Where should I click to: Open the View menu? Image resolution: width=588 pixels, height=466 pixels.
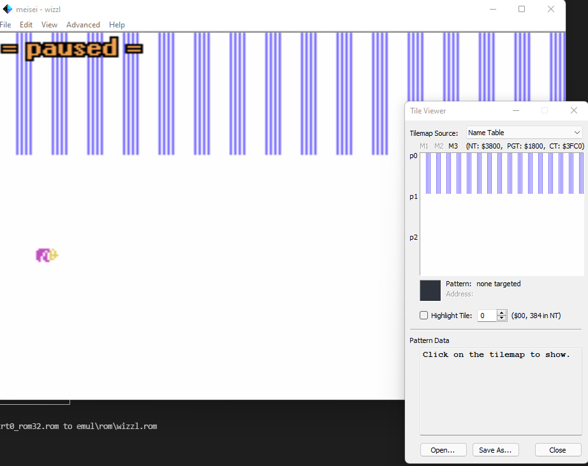[49, 25]
